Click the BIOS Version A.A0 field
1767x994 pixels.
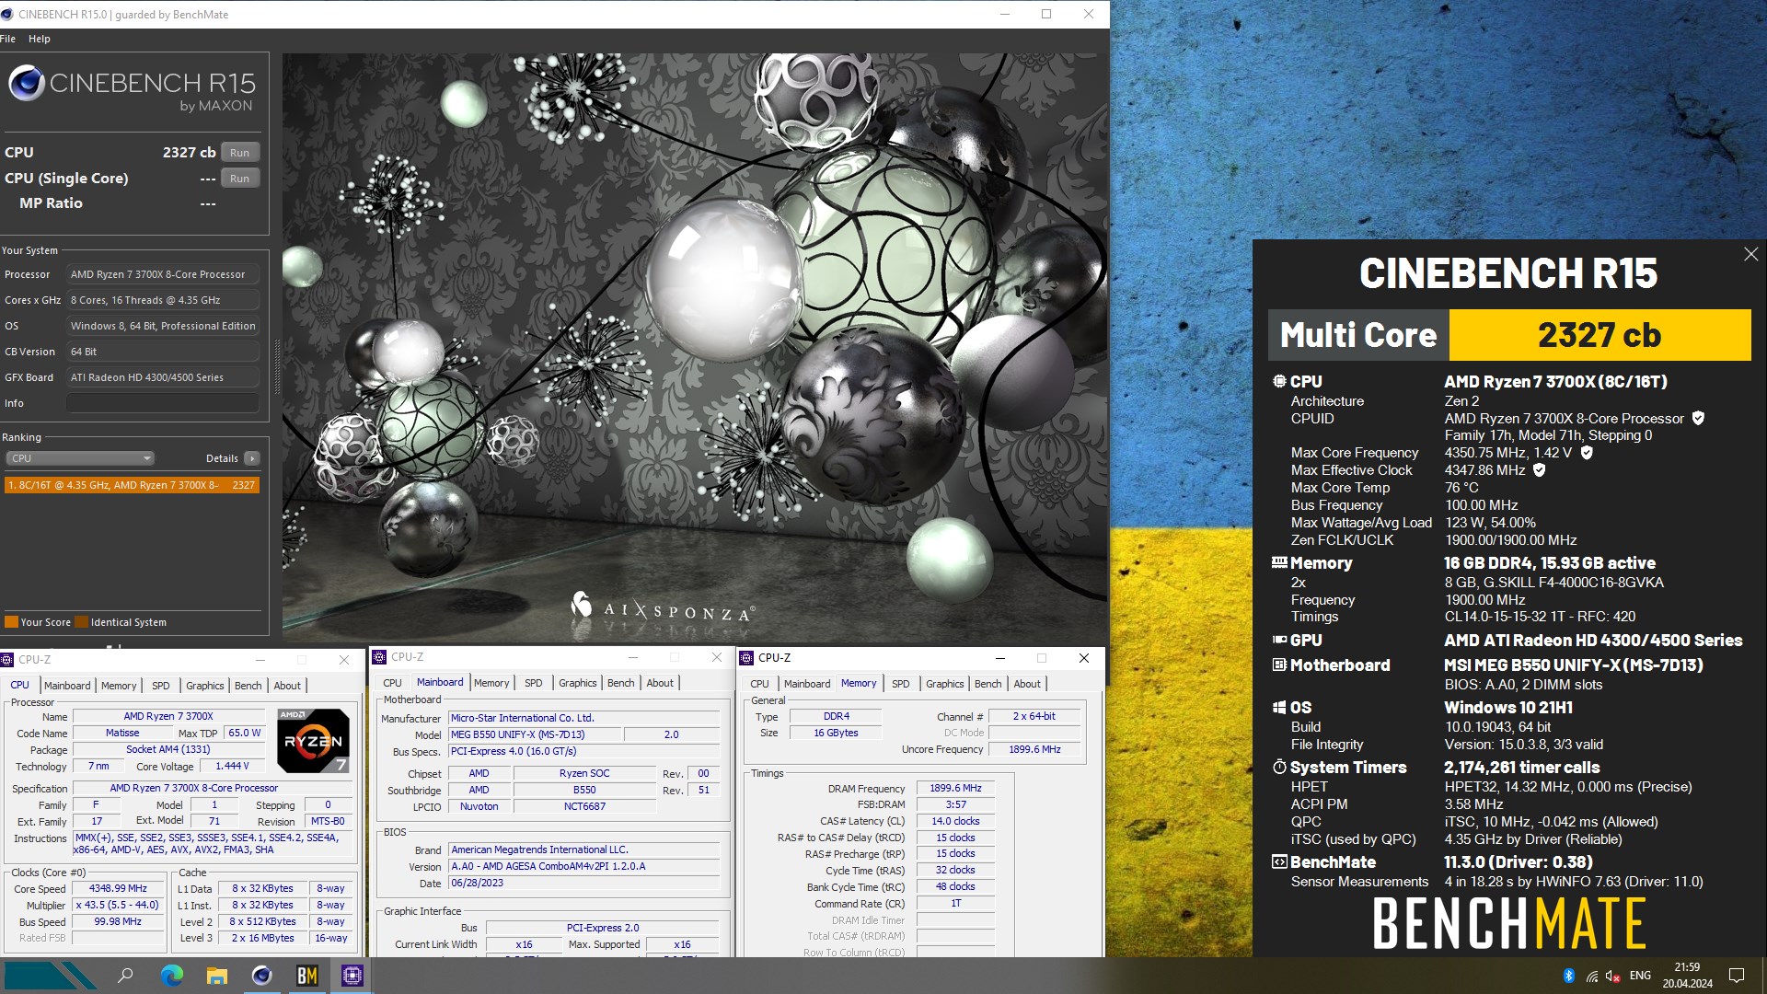pos(583,867)
